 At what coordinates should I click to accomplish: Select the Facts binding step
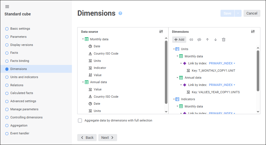[x=20, y=61]
